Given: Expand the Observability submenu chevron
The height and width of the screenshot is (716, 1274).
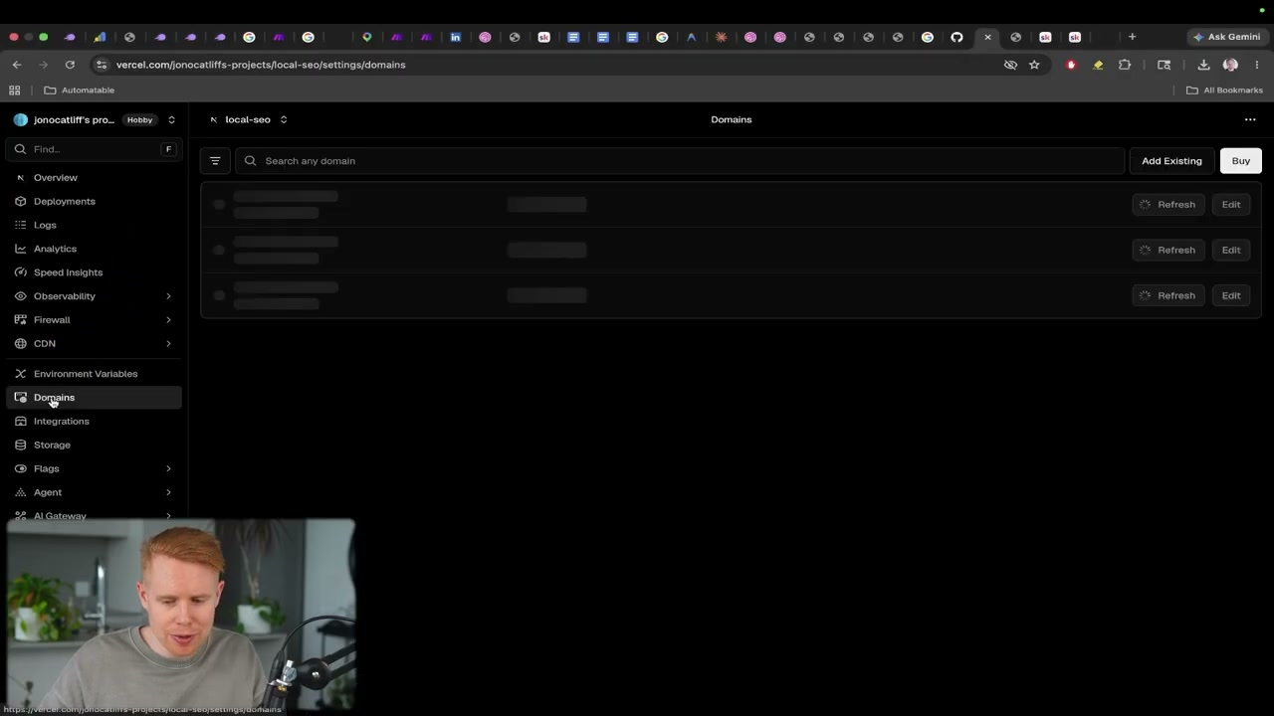Looking at the screenshot, I should point(168,296).
